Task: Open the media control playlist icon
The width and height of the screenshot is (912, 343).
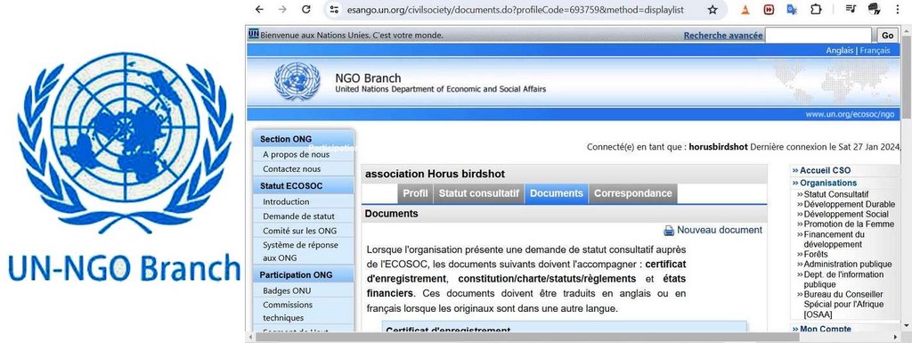Action: 851,9
